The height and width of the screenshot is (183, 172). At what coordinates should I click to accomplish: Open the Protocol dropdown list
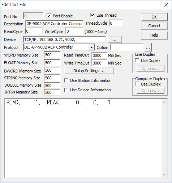(x=91, y=47)
